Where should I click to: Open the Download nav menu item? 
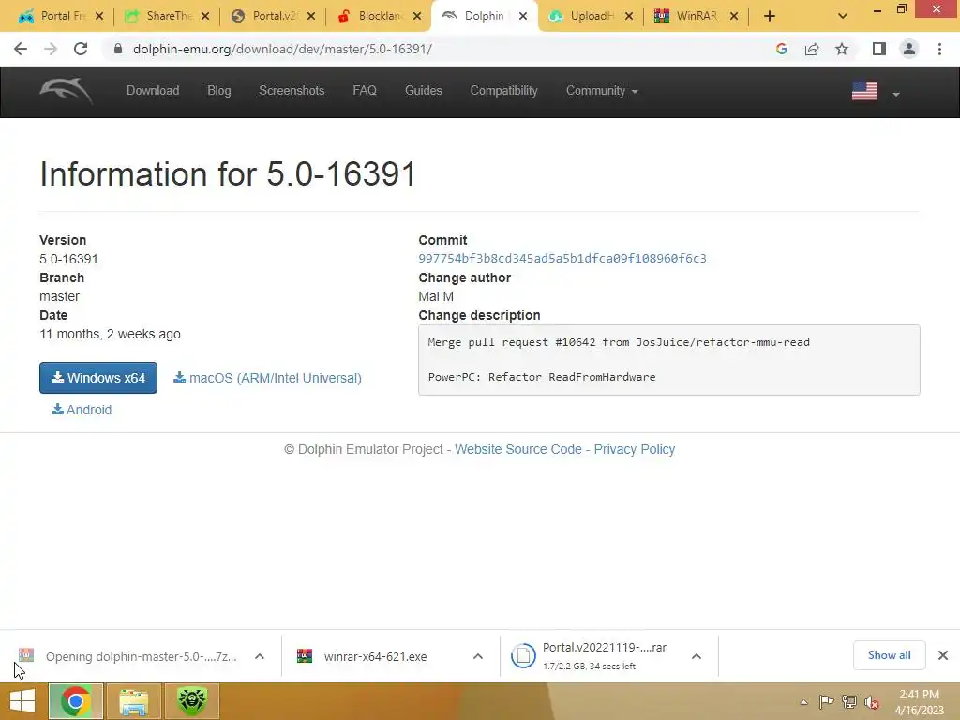(153, 91)
